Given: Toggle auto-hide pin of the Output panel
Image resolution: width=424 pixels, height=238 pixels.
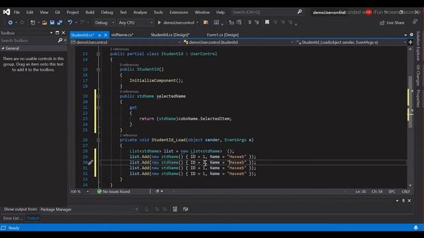Looking at the screenshot, I should (403, 201).
